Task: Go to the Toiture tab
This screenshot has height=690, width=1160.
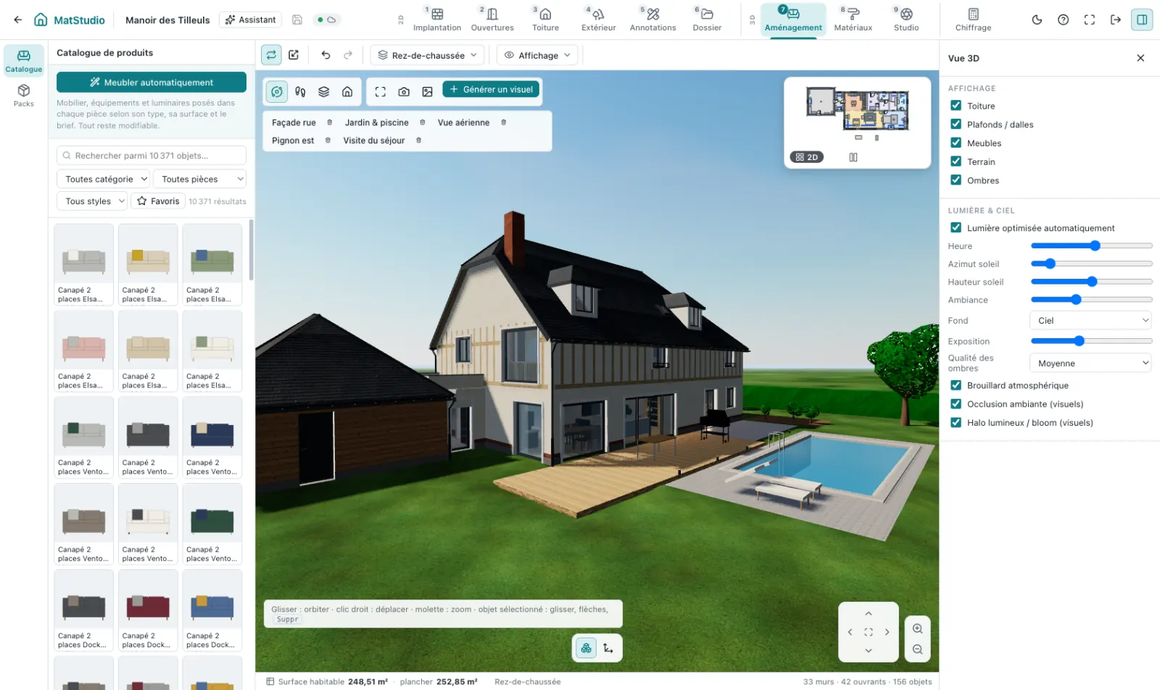Action: pos(546,20)
